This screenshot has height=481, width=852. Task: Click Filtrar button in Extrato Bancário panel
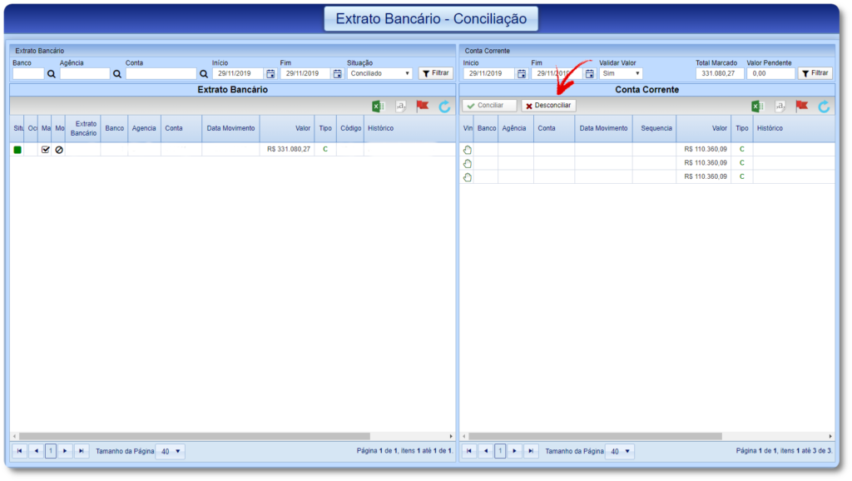[x=436, y=73]
